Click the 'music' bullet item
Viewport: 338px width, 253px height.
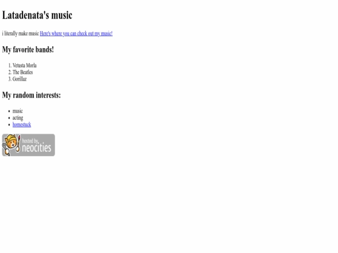click(x=18, y=111)
